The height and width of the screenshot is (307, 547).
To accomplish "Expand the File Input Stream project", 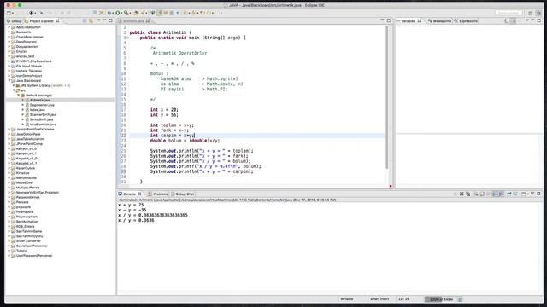I will click(x=9, y=66).
